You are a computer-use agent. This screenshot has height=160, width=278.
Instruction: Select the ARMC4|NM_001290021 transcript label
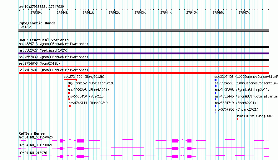(x=36, y=145)
